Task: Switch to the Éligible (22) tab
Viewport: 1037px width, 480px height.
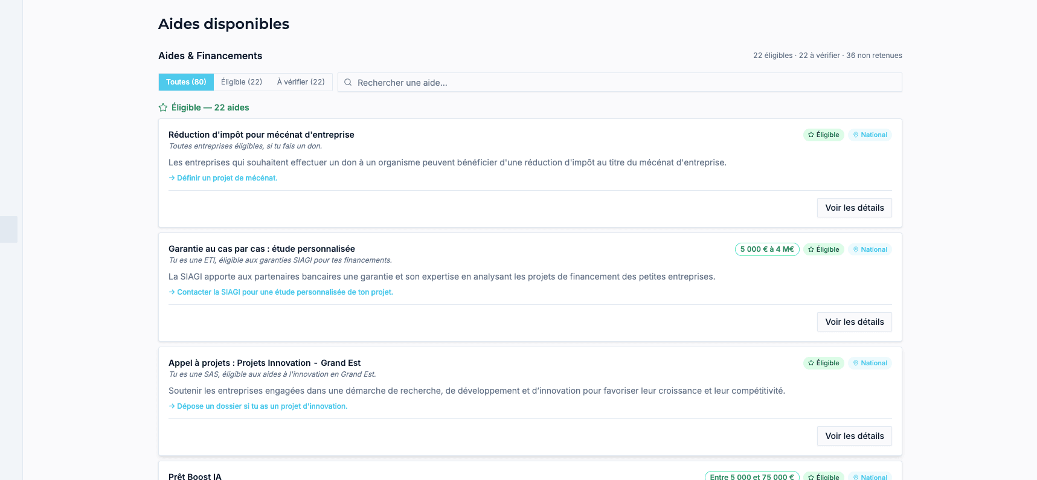Action: [242, 82]
